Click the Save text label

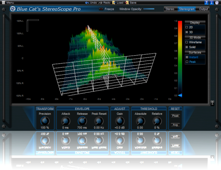point(133,3)
